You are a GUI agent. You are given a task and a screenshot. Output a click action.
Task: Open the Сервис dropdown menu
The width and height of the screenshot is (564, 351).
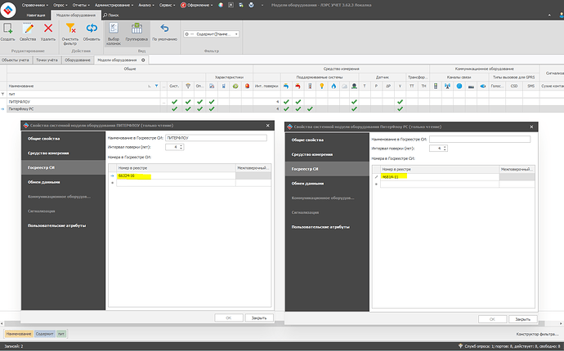[167, 5]
